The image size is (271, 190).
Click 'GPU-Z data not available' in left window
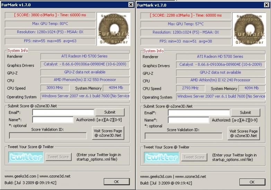point(85,72)
